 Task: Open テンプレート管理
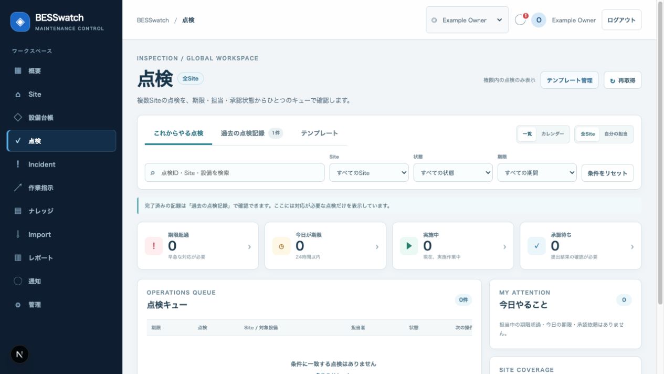(x=570, y=80)
